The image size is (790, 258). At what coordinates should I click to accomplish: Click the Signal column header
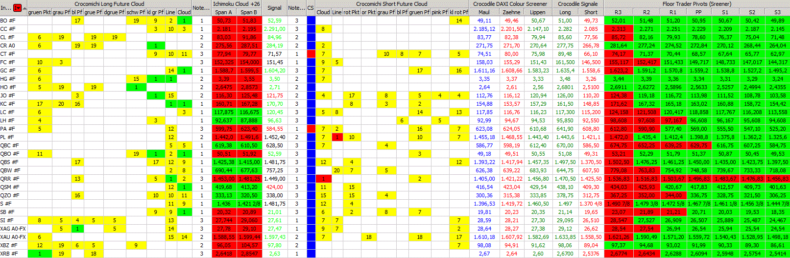(x=274, y=8)
